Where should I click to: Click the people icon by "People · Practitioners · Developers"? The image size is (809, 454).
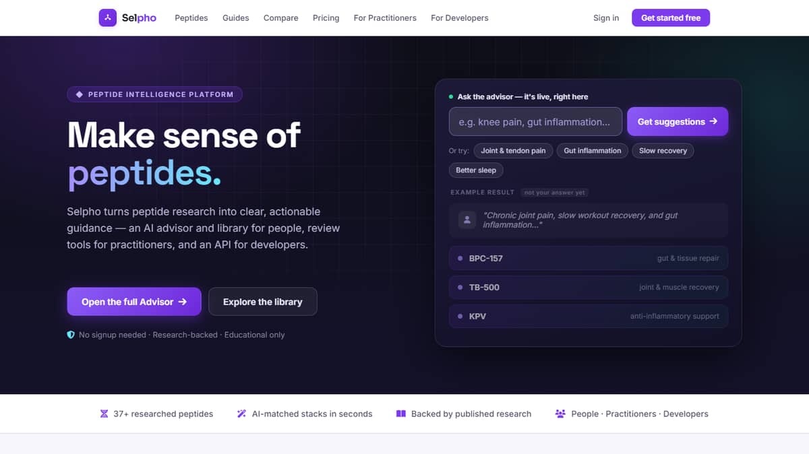tap(560, 414)
